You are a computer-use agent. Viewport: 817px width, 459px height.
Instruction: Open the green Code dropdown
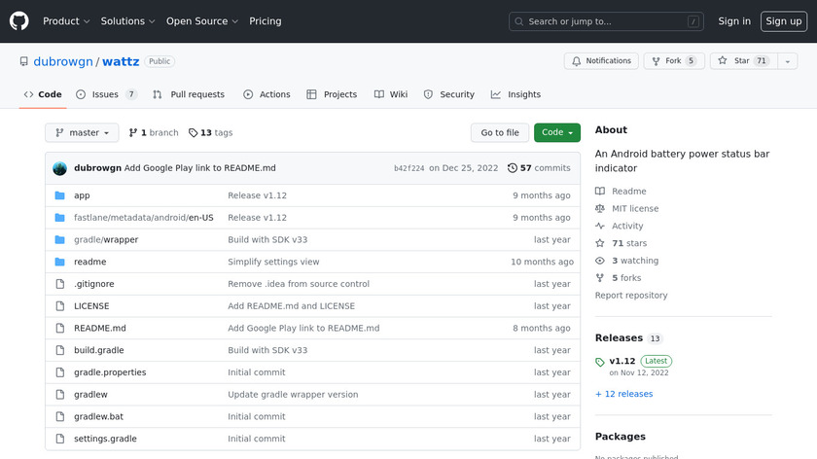[556, 133]
